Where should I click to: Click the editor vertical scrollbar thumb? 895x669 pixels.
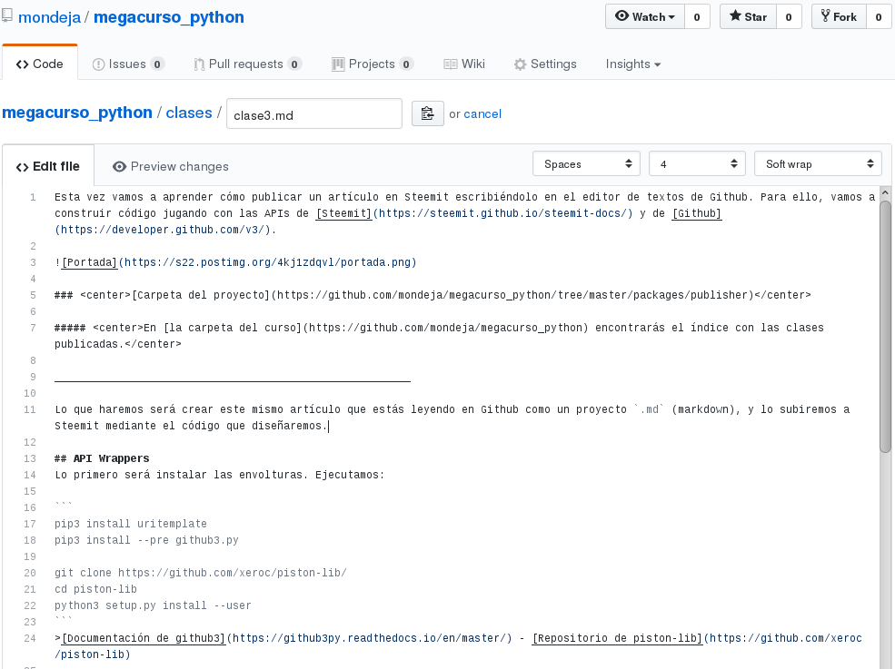point(885,326)
